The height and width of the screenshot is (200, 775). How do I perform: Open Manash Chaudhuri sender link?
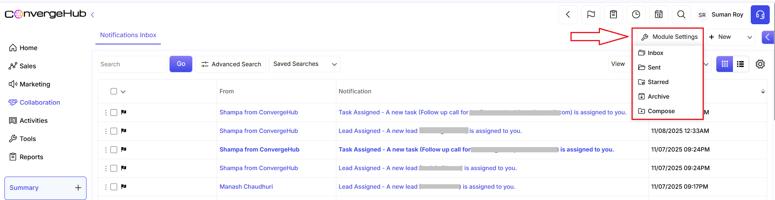pyautogui.click(x=246, y=187)
